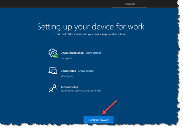Show details for Device preparation
Viewport: 183px width, 129px height.
(x=93, y=53)
